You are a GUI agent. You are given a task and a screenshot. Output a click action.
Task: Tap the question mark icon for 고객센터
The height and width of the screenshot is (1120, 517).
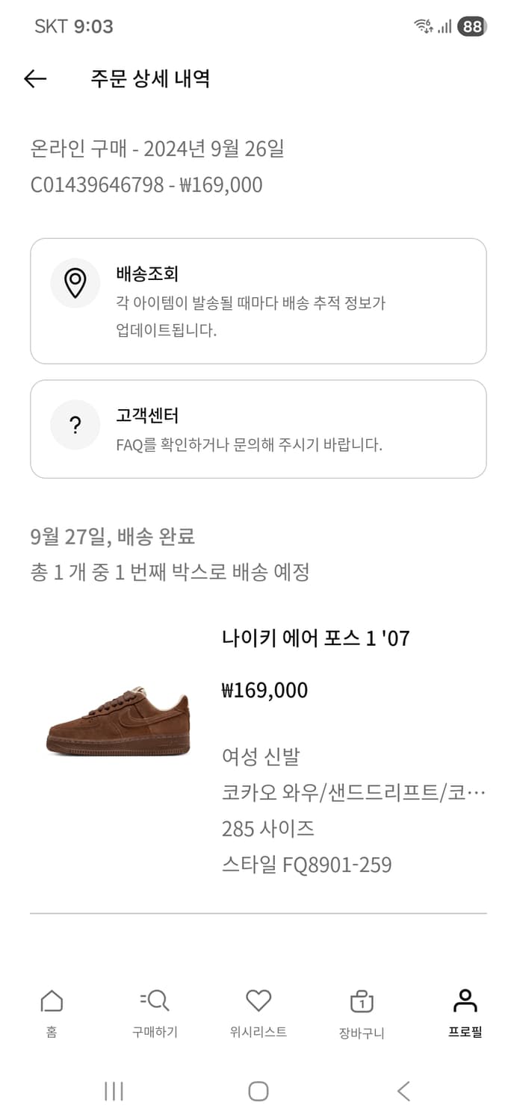(75, 424)
